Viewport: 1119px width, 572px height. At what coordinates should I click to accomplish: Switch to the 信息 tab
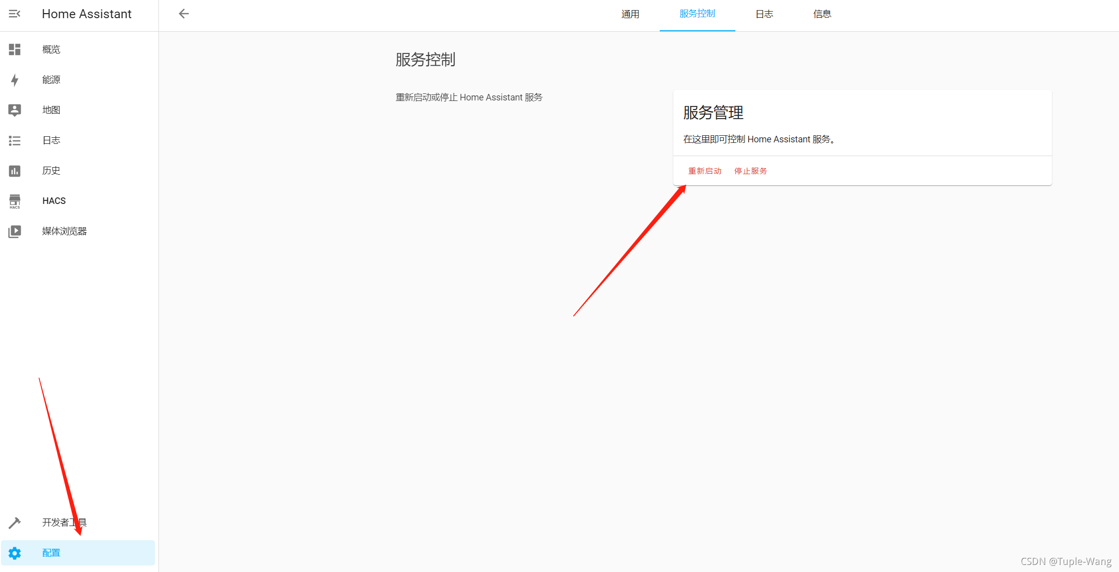point(822,14)
